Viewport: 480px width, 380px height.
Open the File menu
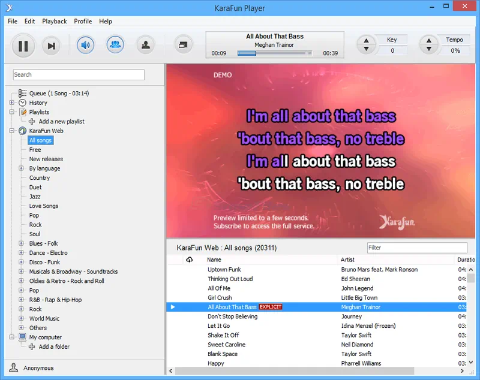(13, 21)
